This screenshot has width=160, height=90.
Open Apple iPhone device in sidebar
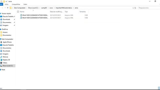point(7,42)
